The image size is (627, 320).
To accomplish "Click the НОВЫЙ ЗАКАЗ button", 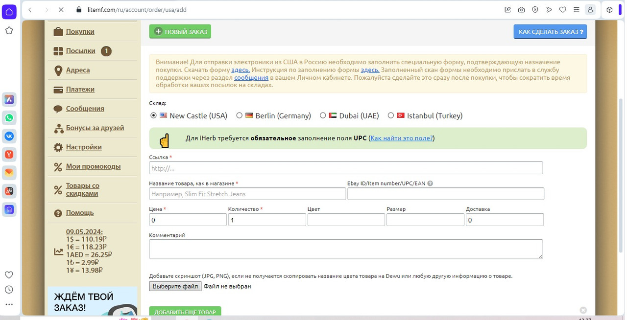I will [x=180, y=31].
